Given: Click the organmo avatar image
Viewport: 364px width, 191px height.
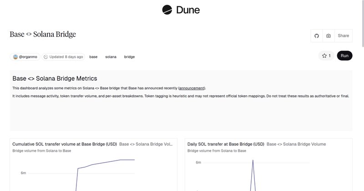Looking at the screenshot, I should click(15, 57).
